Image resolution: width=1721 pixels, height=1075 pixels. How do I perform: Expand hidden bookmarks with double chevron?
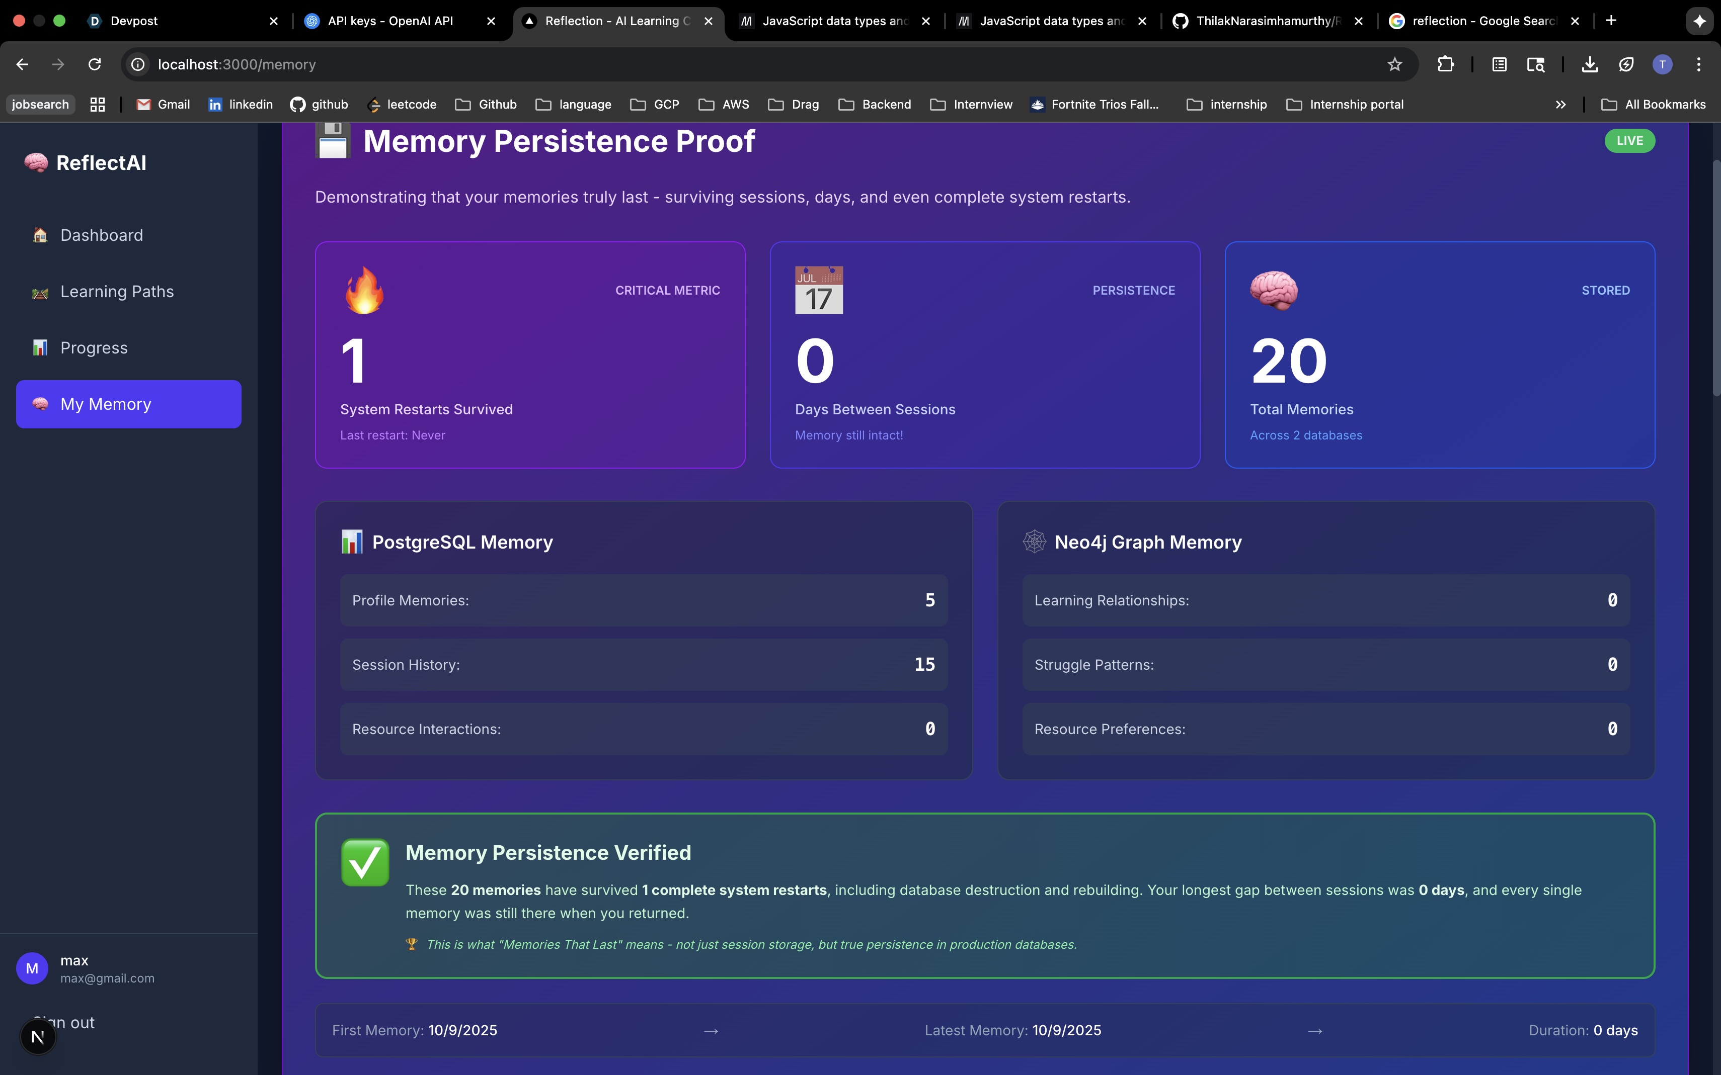point(1560,105)
